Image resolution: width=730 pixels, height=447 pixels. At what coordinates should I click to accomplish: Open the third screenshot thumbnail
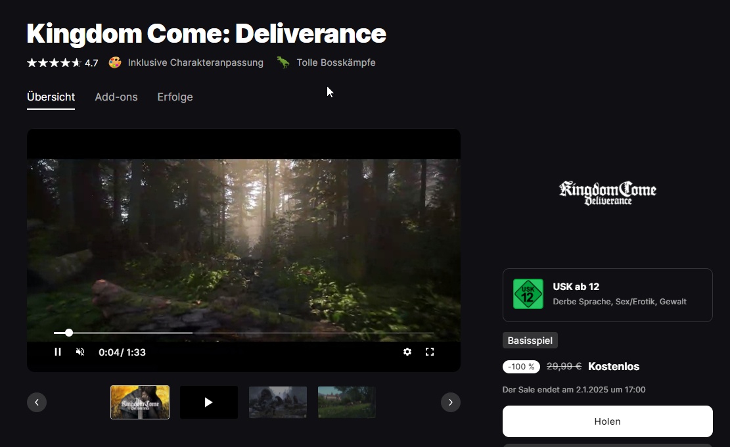pos(278,402)
